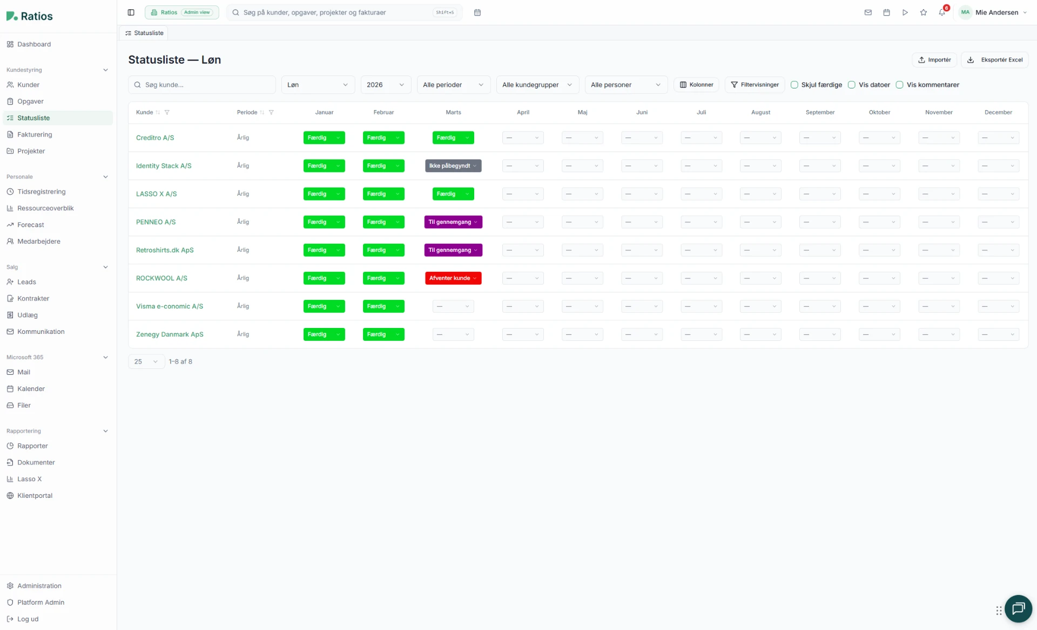The width and height of the screenshot is (1037, 630).
Task: Sort by the Periode column arrows
Action: [262, 112]
